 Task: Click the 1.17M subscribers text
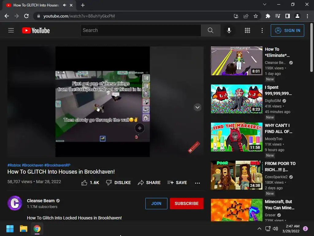(x=42, y=207)
